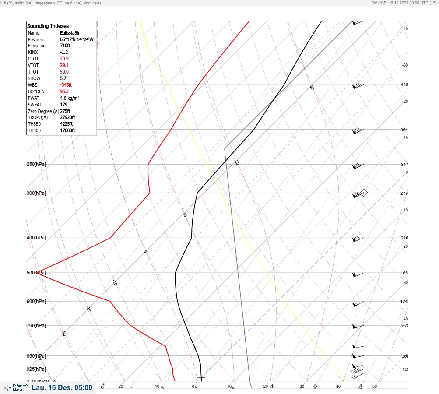This screenshot has height=394, width=439.
Task: Click the BOYDEN value '95.3'
Action: click(x=64, y=91)
